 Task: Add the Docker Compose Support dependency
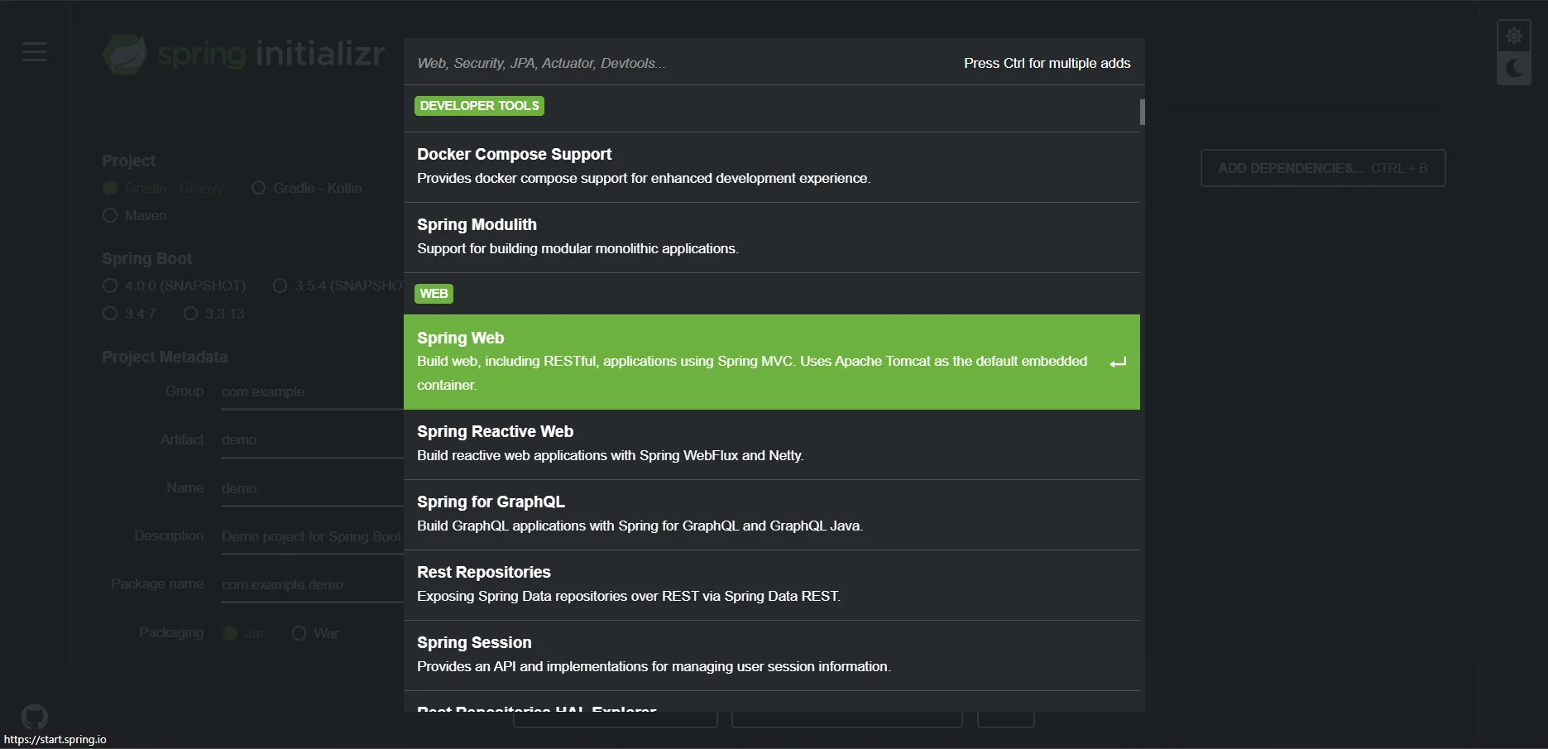(772, 167)
